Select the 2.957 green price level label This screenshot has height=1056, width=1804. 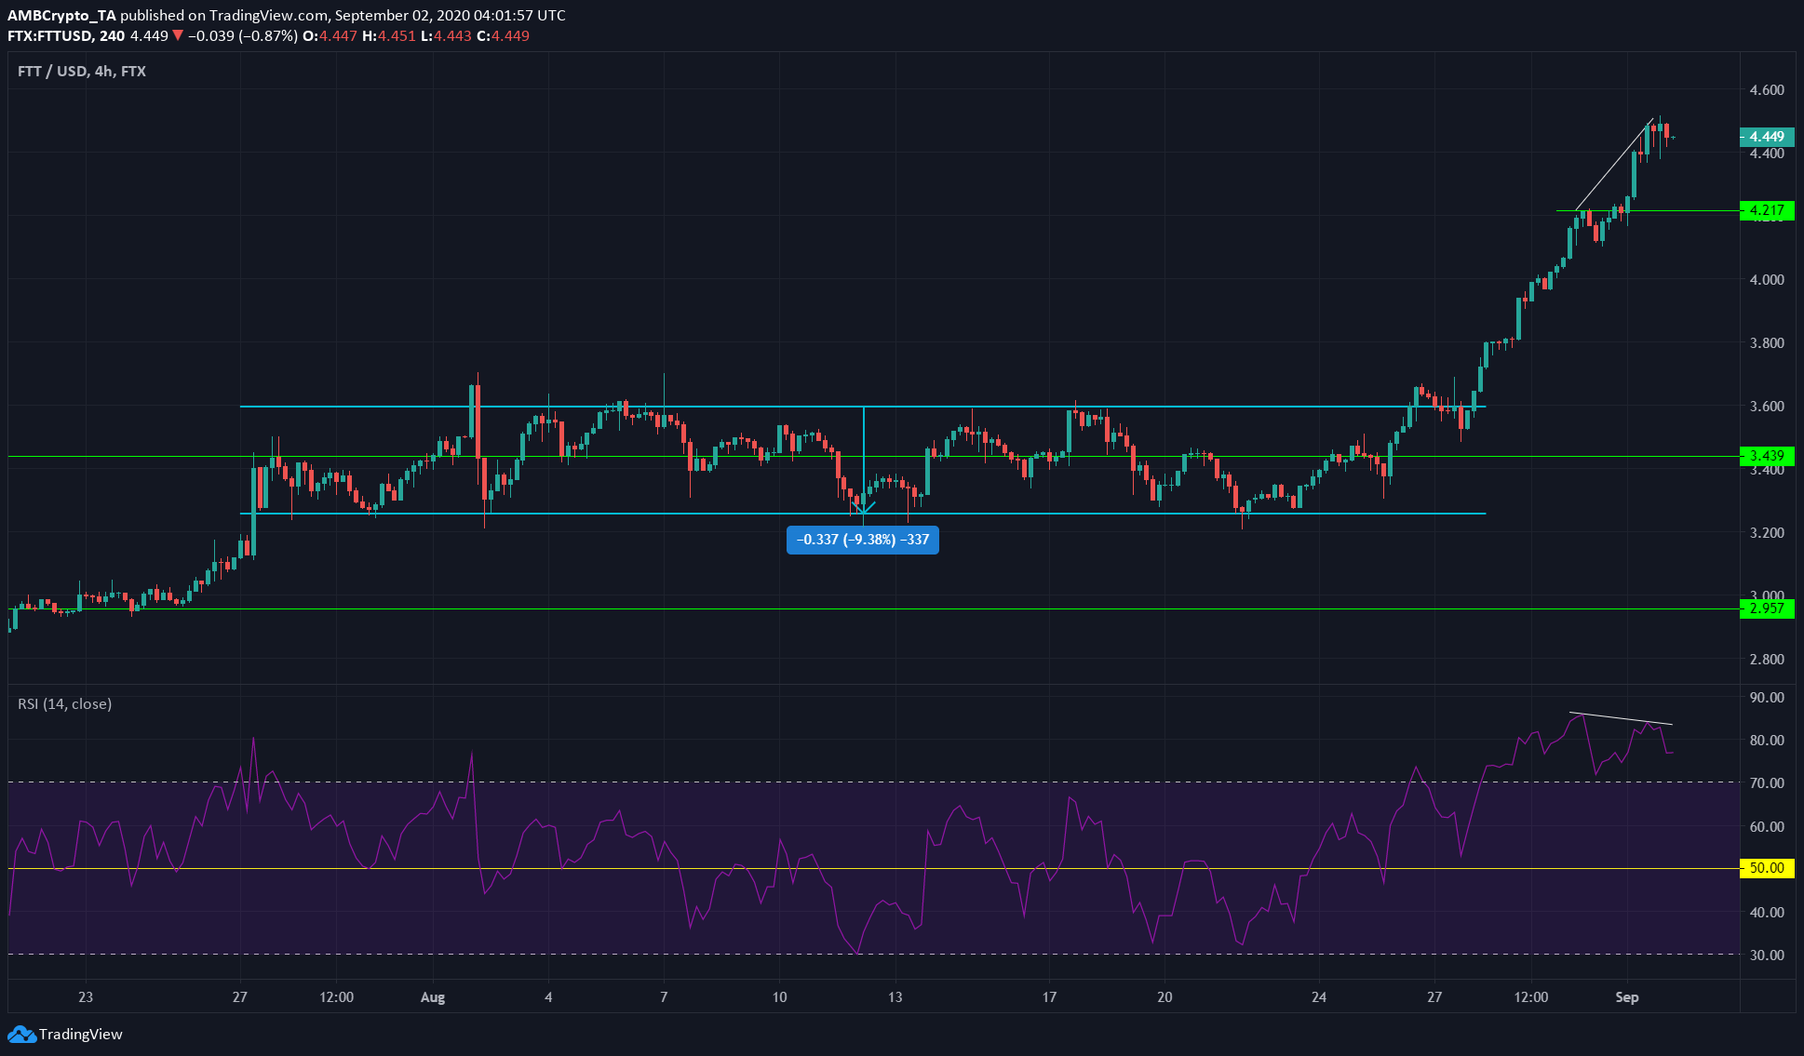(1767, 608)
